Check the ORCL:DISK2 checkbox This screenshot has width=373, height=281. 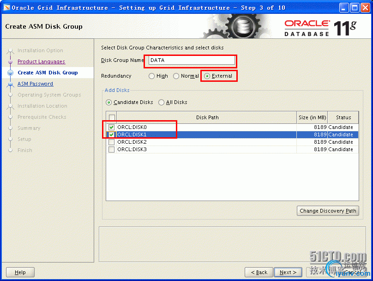pos(111,142)
